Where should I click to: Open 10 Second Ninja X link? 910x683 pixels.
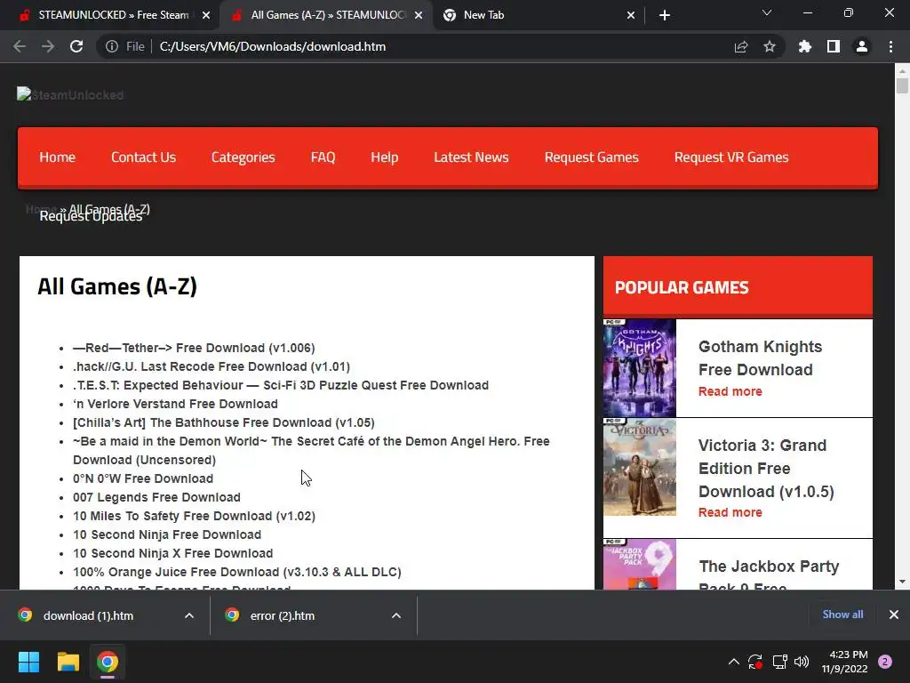tap(173, 553)
